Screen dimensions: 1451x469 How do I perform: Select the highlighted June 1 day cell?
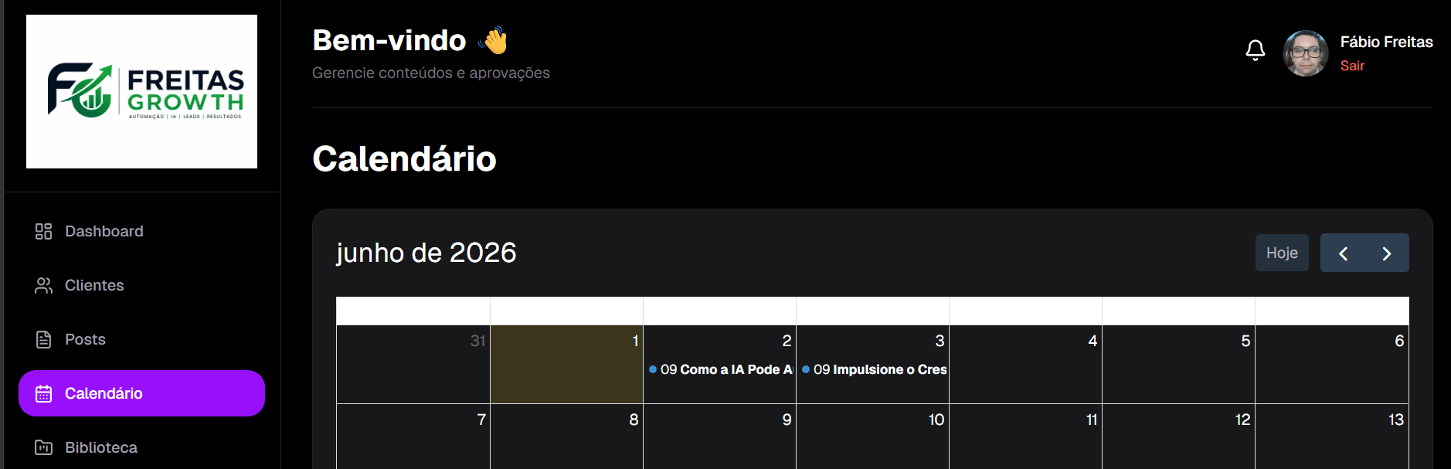pos(566,364)
